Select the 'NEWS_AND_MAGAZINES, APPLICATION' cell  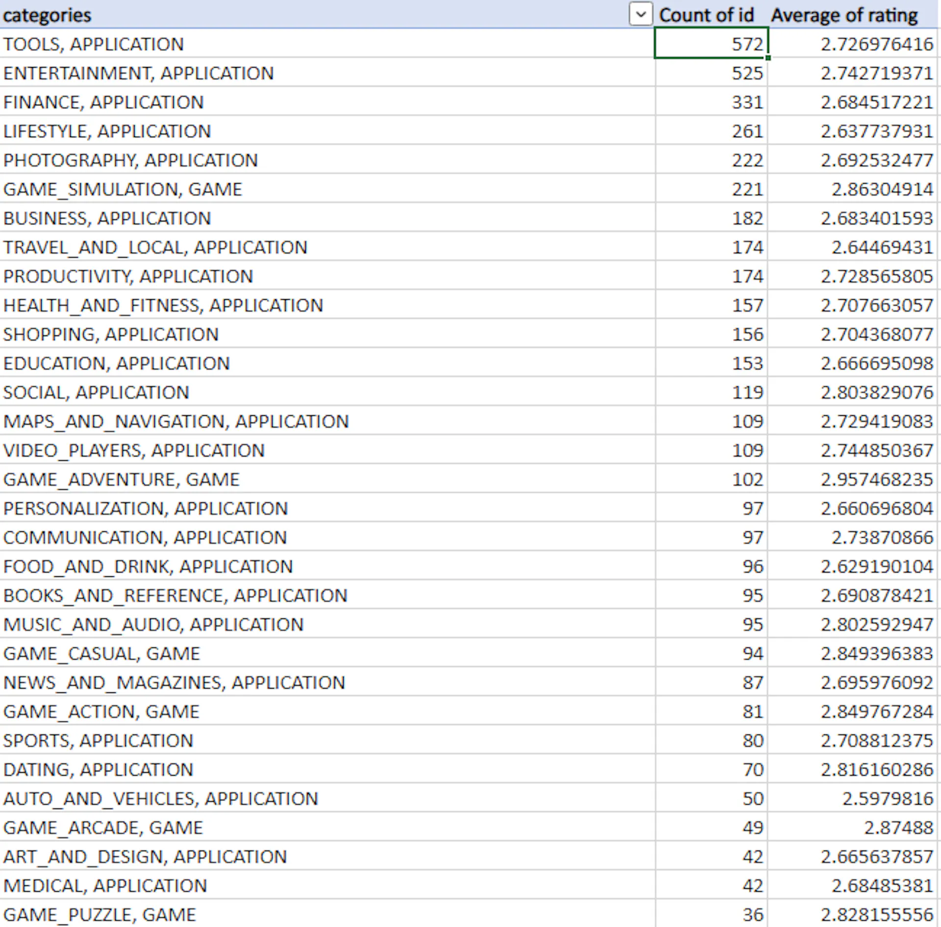(x=327, y=682)
